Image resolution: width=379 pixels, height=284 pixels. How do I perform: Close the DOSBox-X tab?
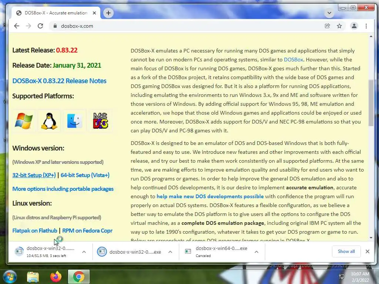click(94, 13)
